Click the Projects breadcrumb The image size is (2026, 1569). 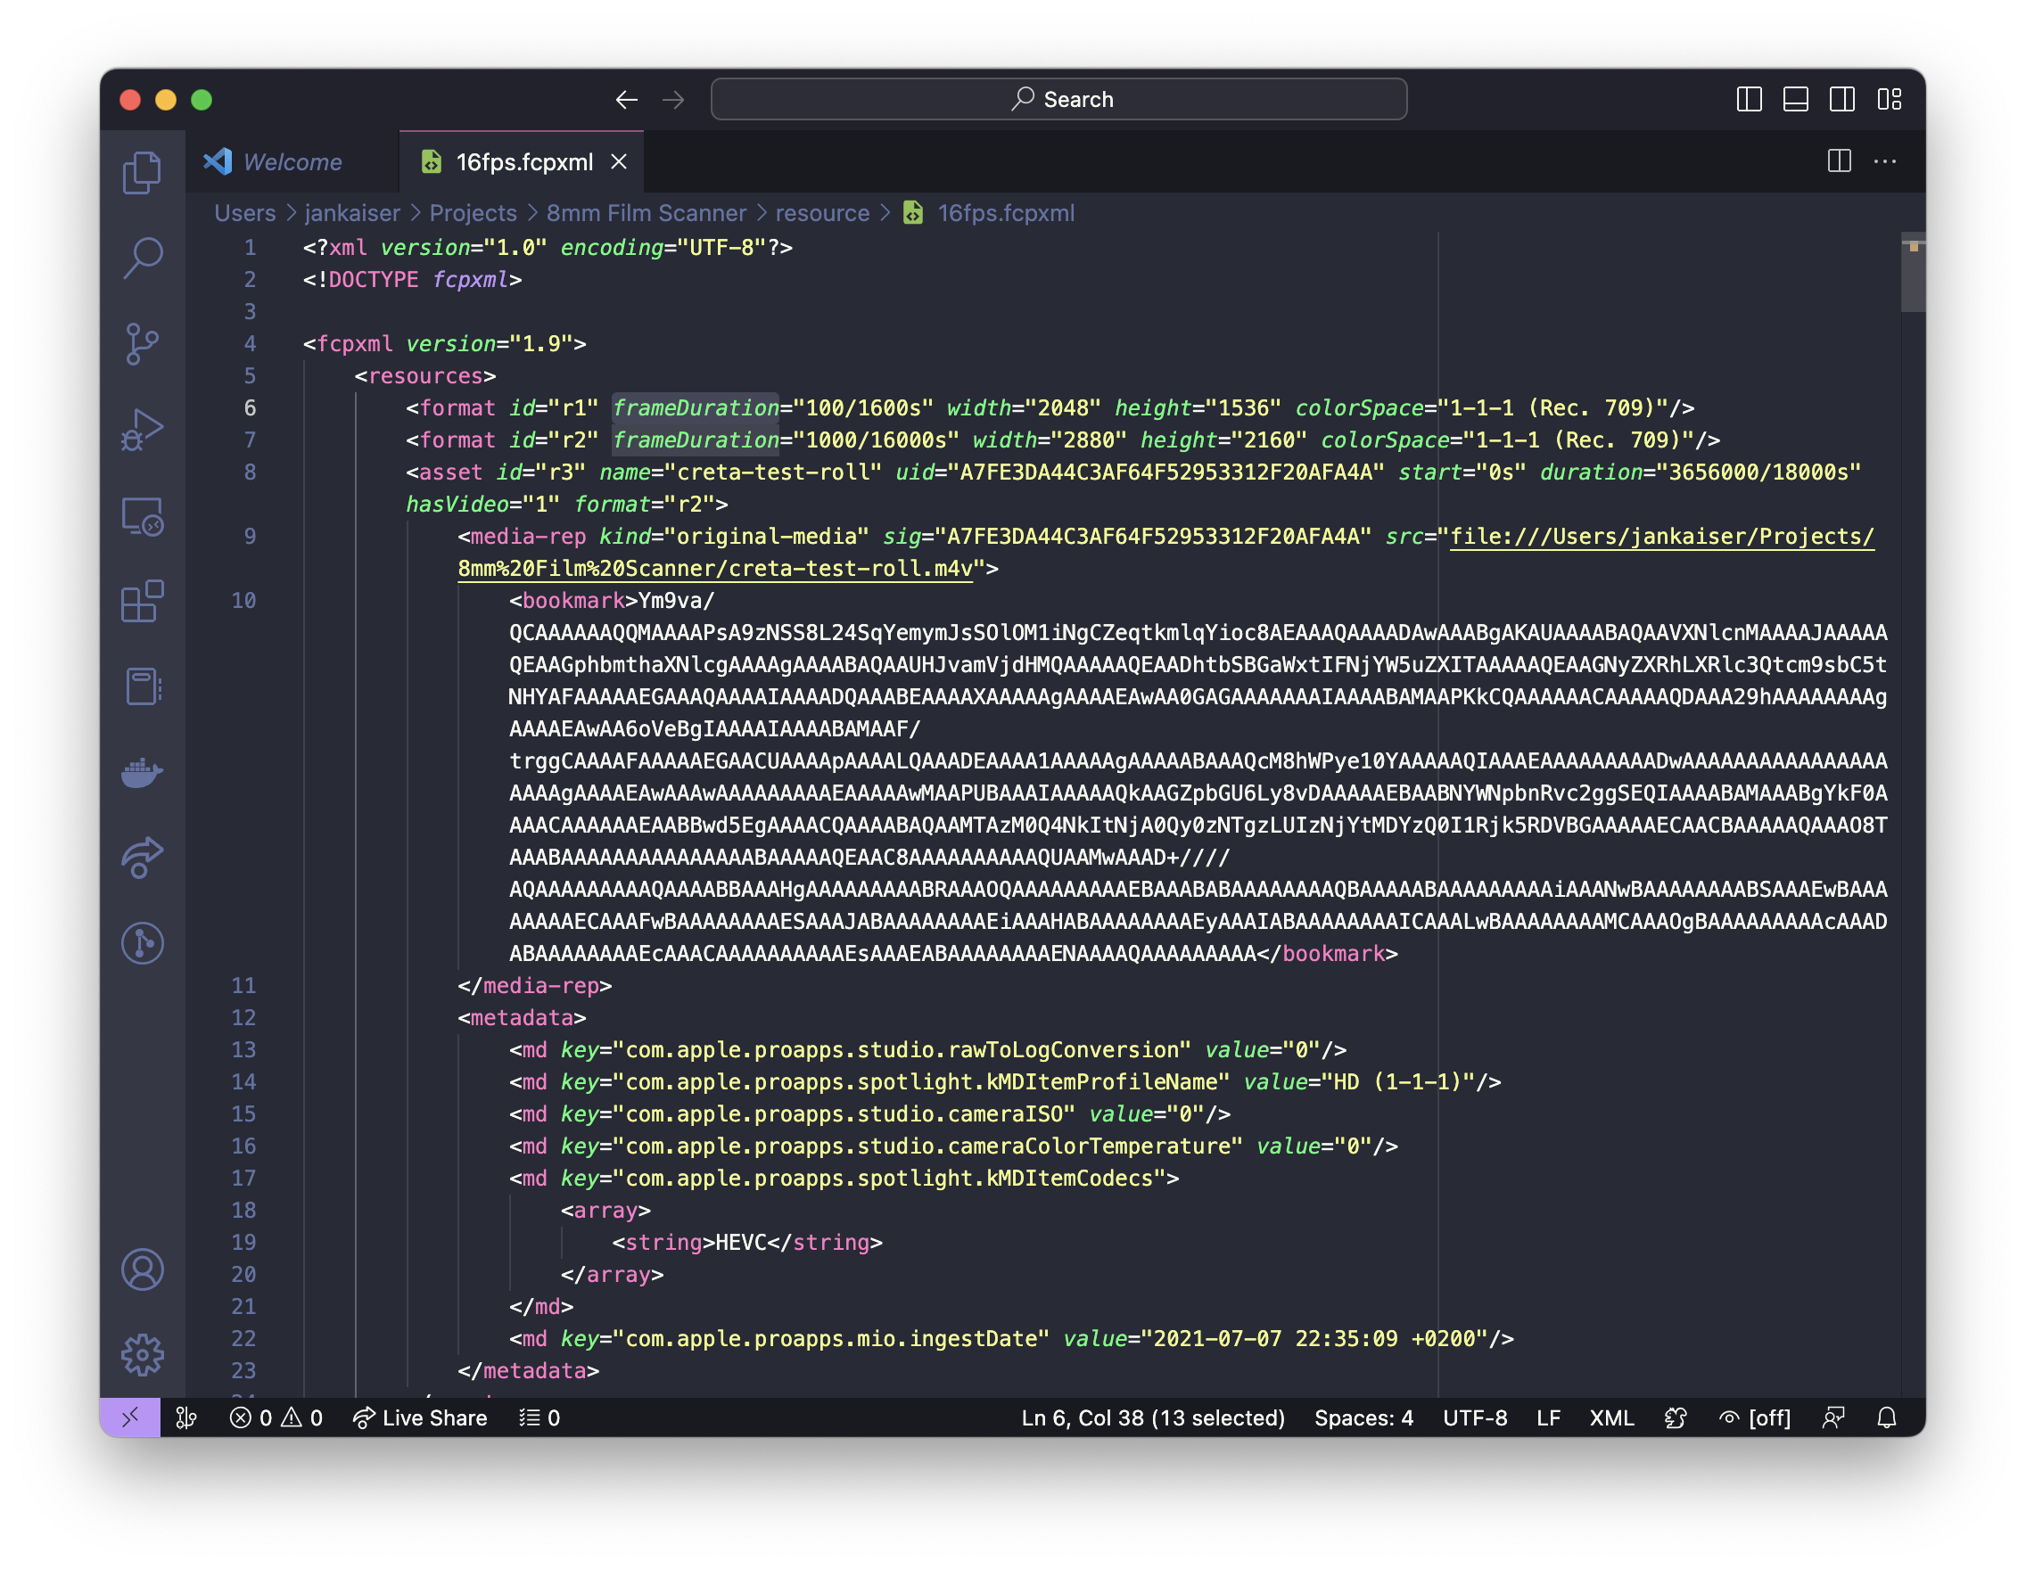474,213
